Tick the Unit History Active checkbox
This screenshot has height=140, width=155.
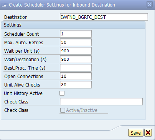tap(62, 93)
